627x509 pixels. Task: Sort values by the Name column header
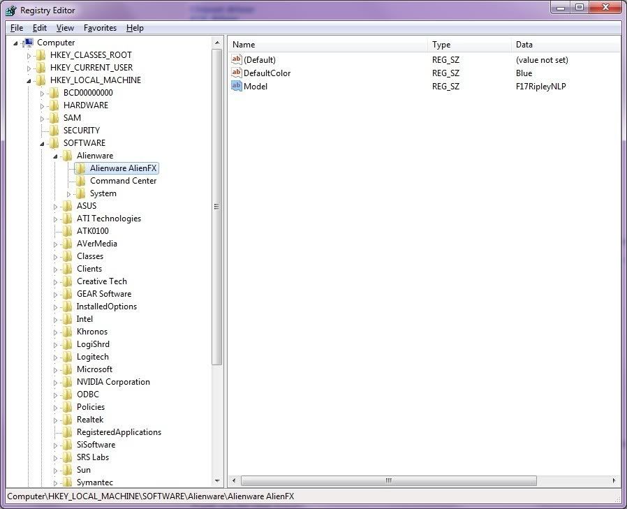pyautogui.click(x=328, y=45)
